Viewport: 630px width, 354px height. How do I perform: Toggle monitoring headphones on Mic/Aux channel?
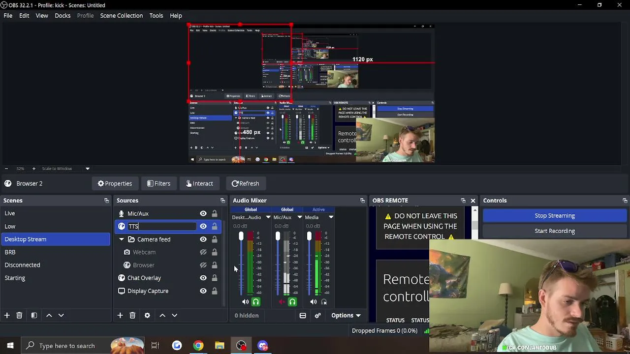click(292, 302)
